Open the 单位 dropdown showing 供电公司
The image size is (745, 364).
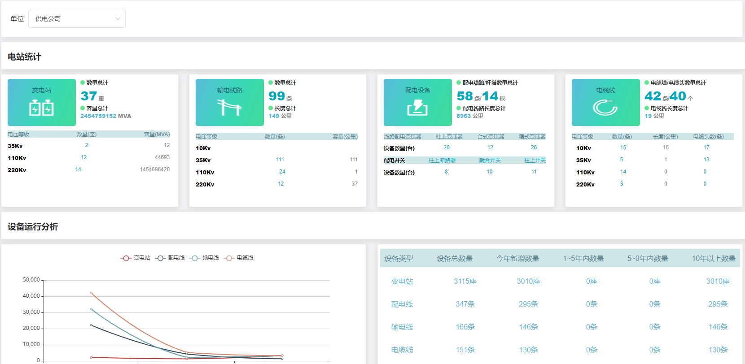click(77, 19)
